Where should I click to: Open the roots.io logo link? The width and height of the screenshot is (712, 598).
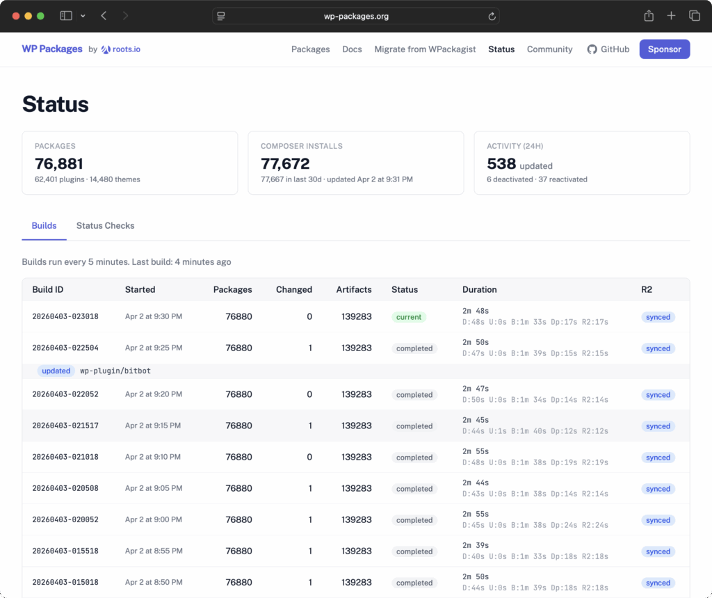pos(121,49)
